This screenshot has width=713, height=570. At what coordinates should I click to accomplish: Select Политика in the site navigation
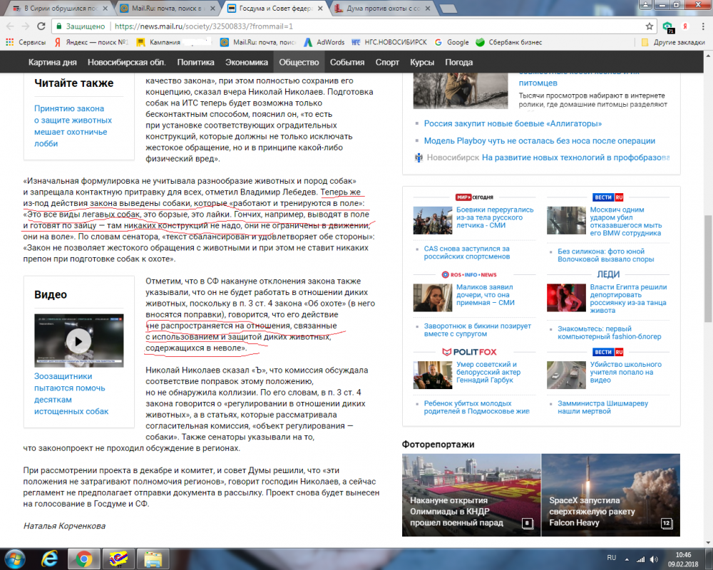pos(195,62)
